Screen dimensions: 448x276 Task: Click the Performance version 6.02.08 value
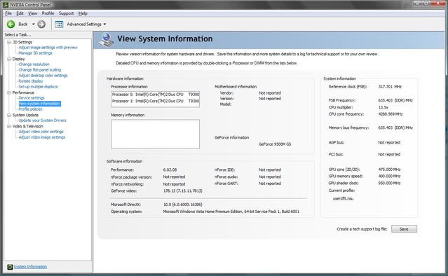pyautogui.click(x=170, y=170)
